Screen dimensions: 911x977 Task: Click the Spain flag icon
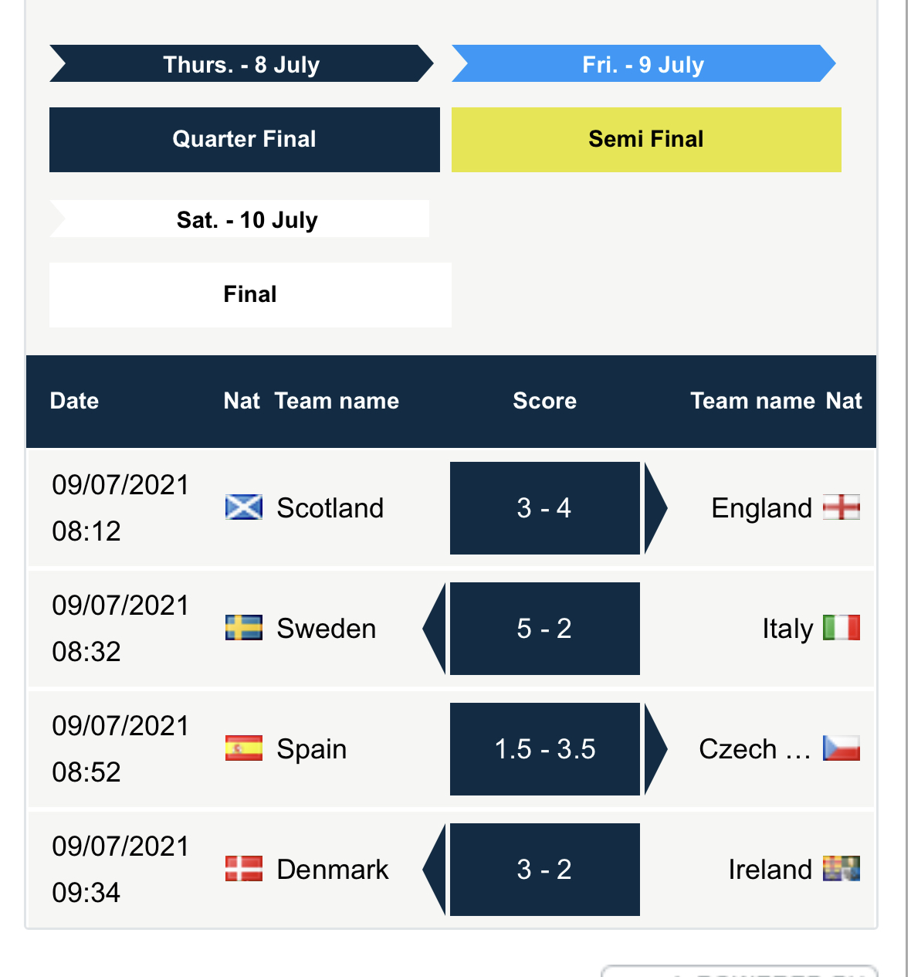(244, 748)
